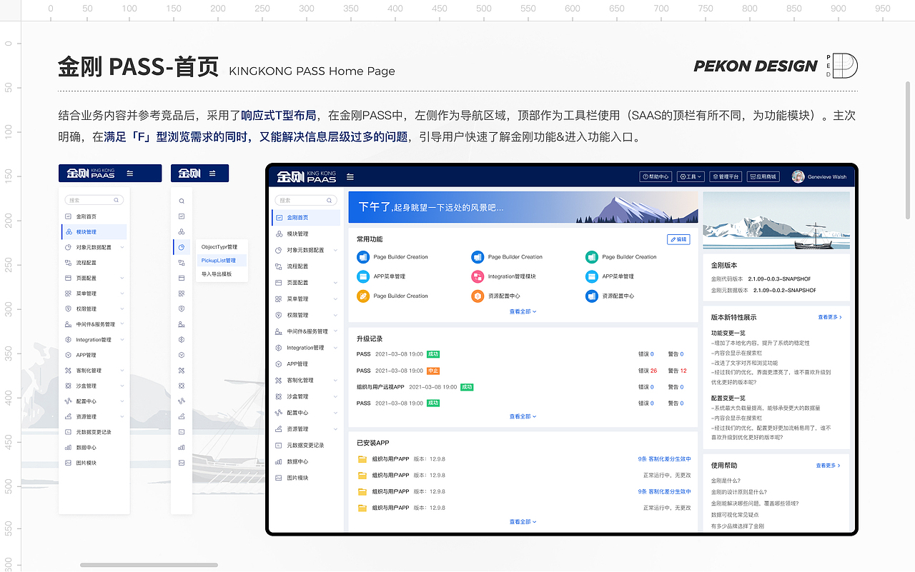Click the search field in the left expanded sidebar
Screen dimensions: 915x572
coord(94,201)
